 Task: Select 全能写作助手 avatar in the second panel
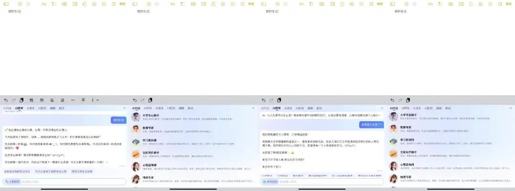[136, 154]
